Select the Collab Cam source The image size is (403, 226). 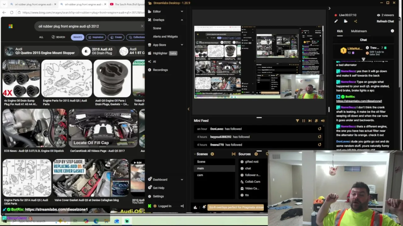253,181
